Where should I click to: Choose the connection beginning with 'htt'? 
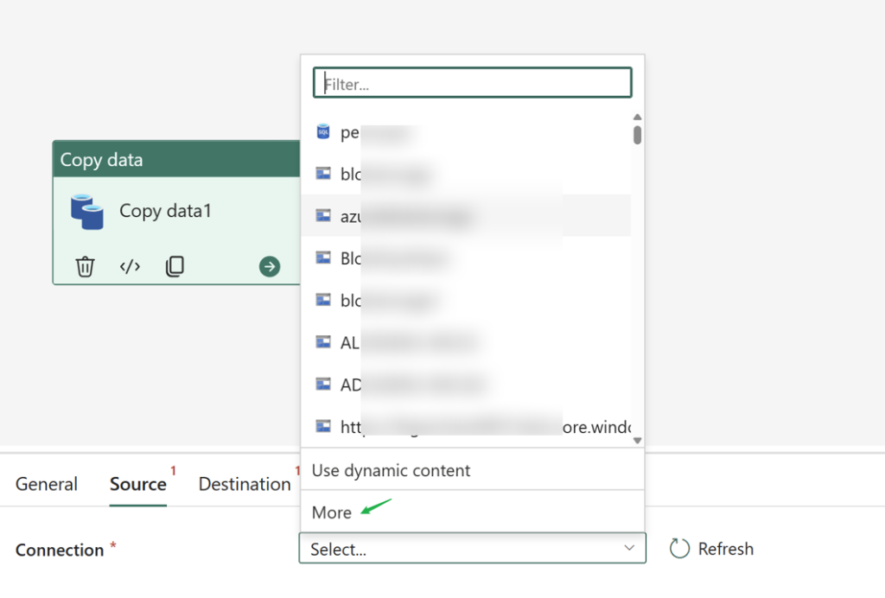[x=466, y=427]
